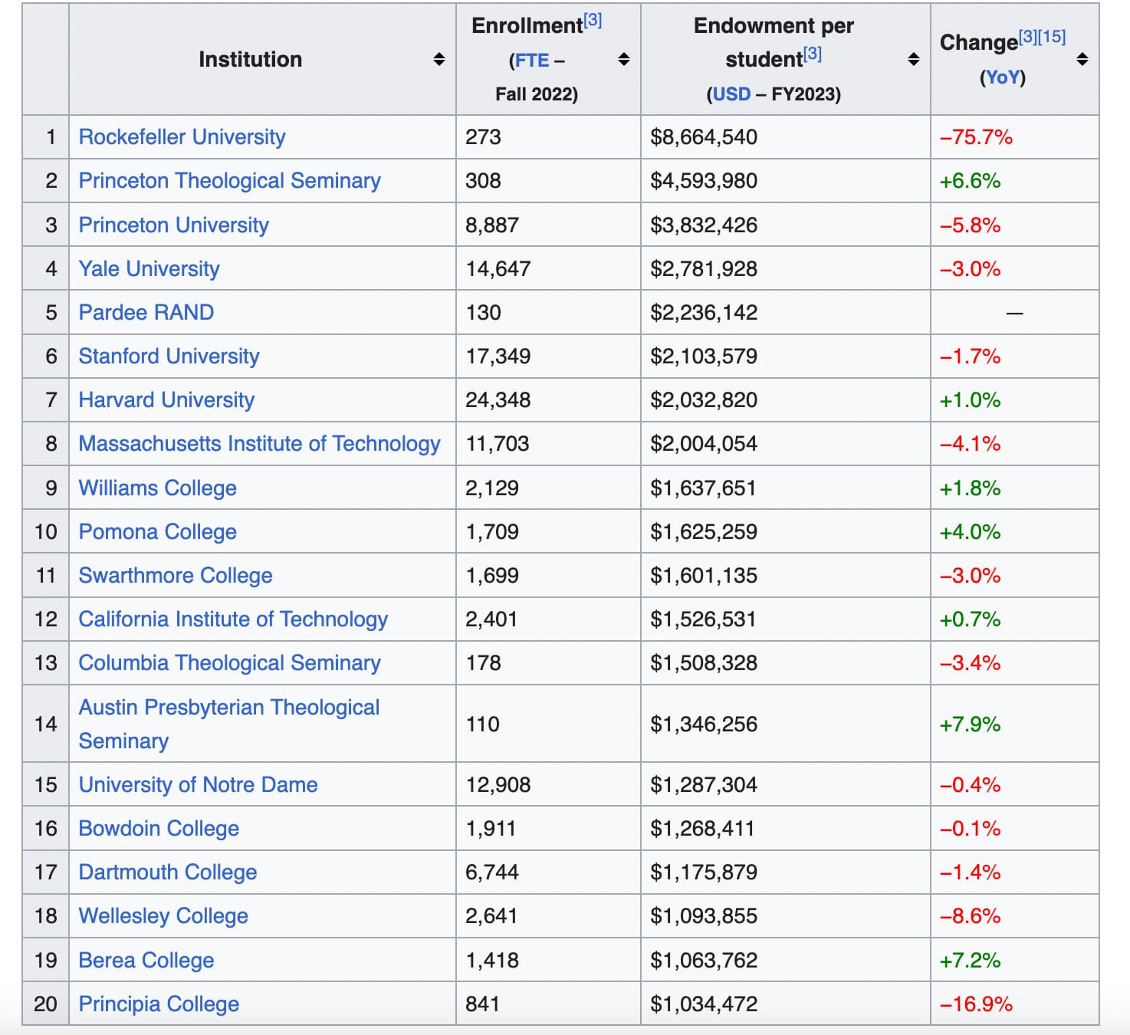The width and height of the screenshot is (1130, 1035).
Task: Sort table by Institution column arrows
Action: [x=439, y=60]
